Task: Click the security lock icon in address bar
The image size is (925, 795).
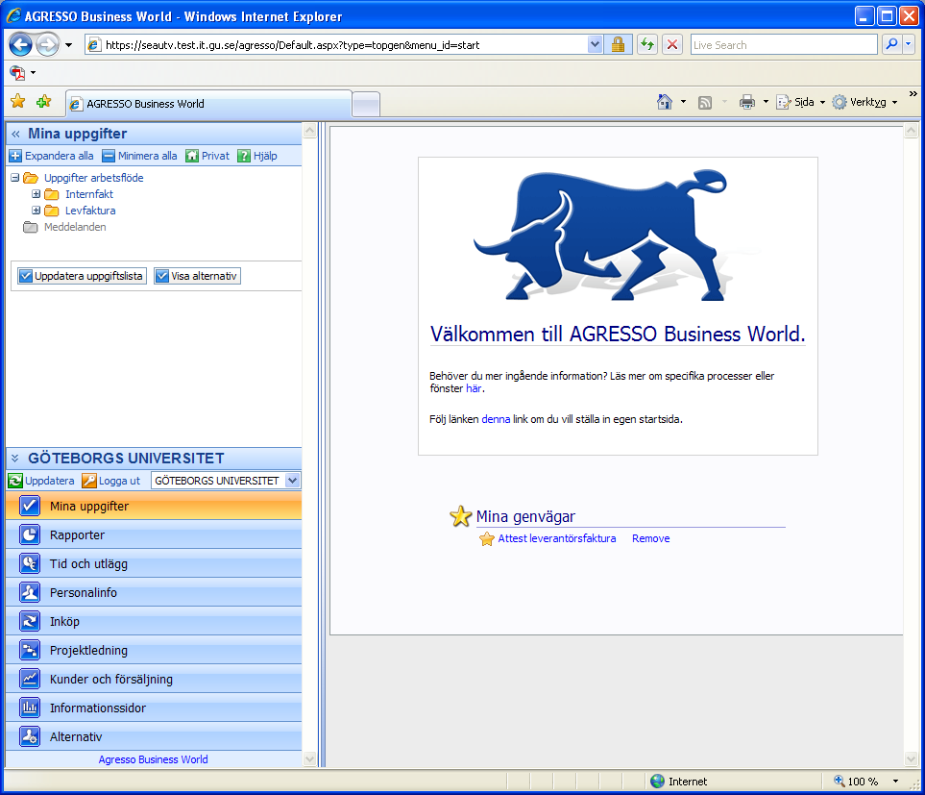Action: tap(618, 45)
